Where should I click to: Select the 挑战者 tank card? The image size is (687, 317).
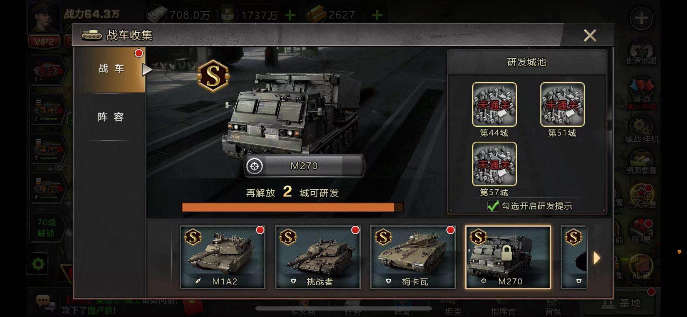tap(318, 257)
